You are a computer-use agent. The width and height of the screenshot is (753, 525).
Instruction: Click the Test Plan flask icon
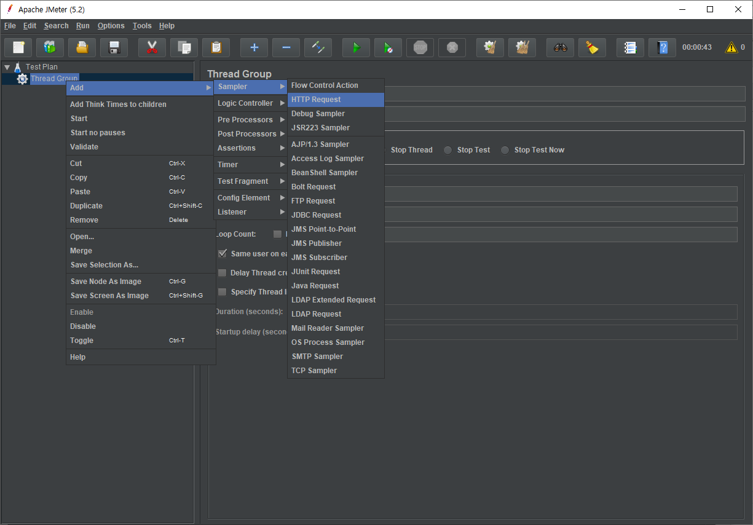18,67
